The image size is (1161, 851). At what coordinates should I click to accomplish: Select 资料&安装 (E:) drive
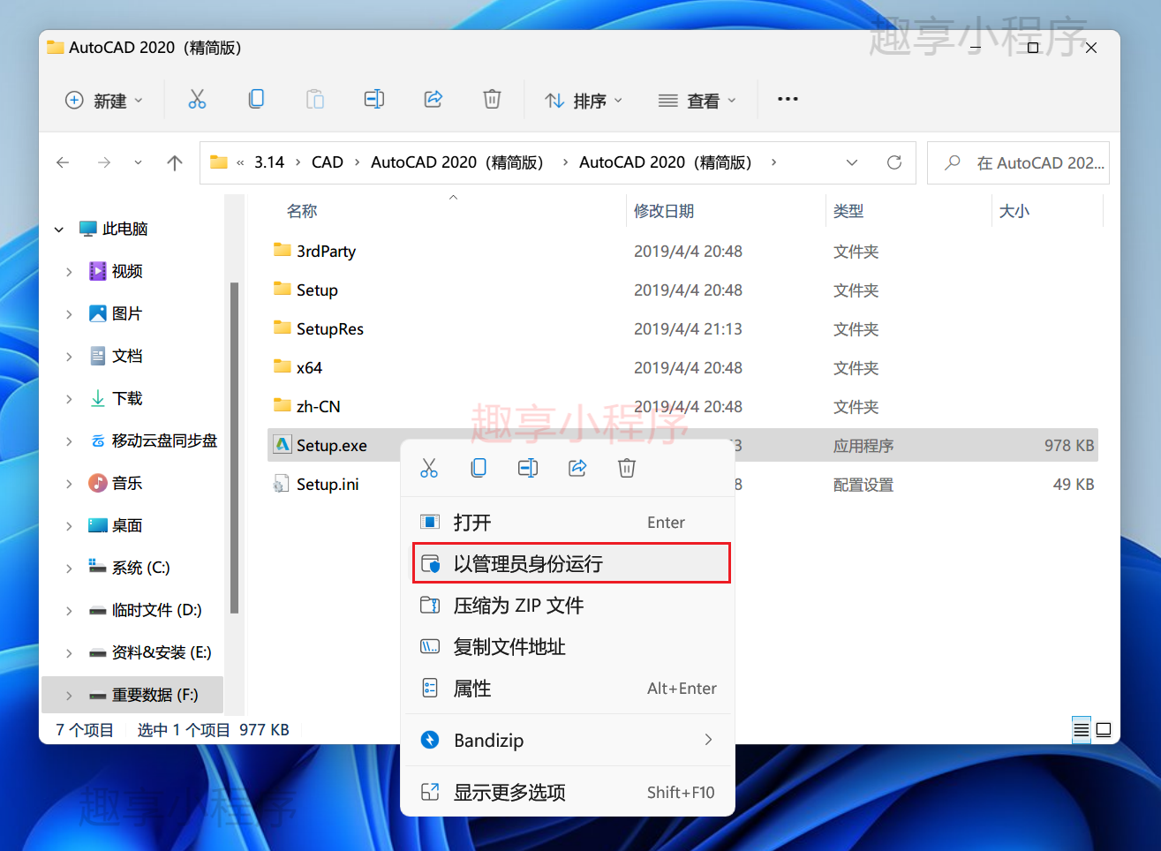pos(162,652)
